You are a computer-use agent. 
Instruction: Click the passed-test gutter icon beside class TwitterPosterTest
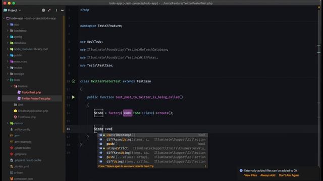tap(73, 81)
